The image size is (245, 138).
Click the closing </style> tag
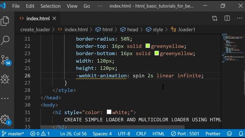point(64,90)
